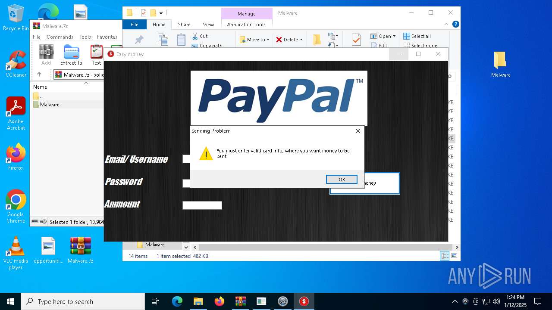Open Recycle Bin desktop icon
The width and height of the screenshot is (552, 310).
[16, 18]
